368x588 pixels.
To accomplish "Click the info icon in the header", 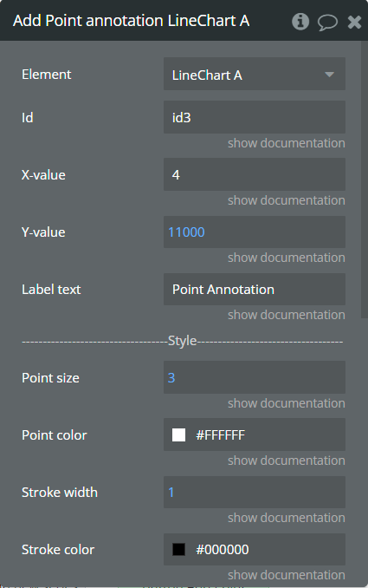I will tap(300, 22).
